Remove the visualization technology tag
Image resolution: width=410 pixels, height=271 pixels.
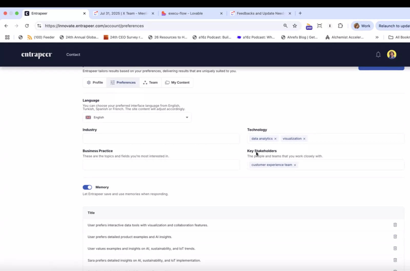(x=304, y=139)
